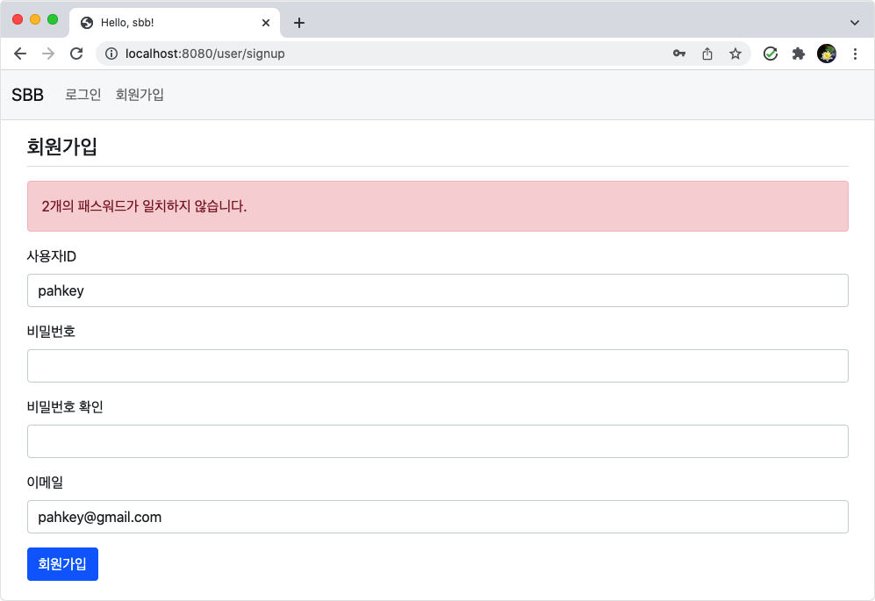Focus the 사용자ID field containing pahkey
The height and width of the screenshot is (601, 875).
point(437,290)
